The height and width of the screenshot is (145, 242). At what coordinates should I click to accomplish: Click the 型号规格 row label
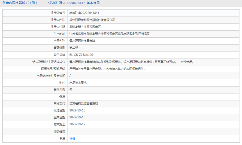coord(59,55)
